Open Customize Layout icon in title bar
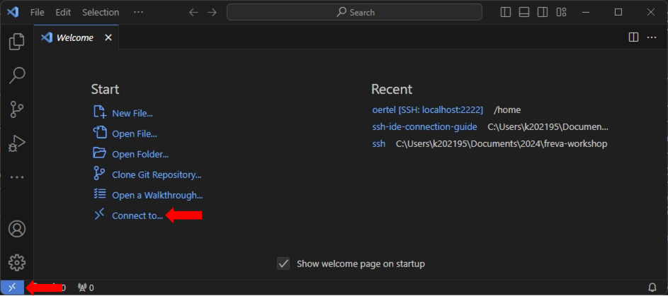668x296 pixels. 561,12
